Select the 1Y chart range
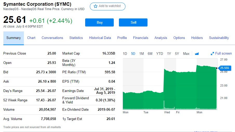Screen dimensions: 235x132 coord(169,54)
